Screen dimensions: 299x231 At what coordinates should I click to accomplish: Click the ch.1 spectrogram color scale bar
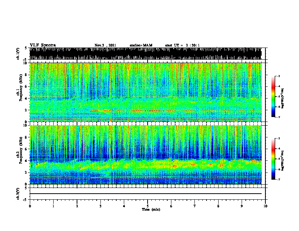273,97
